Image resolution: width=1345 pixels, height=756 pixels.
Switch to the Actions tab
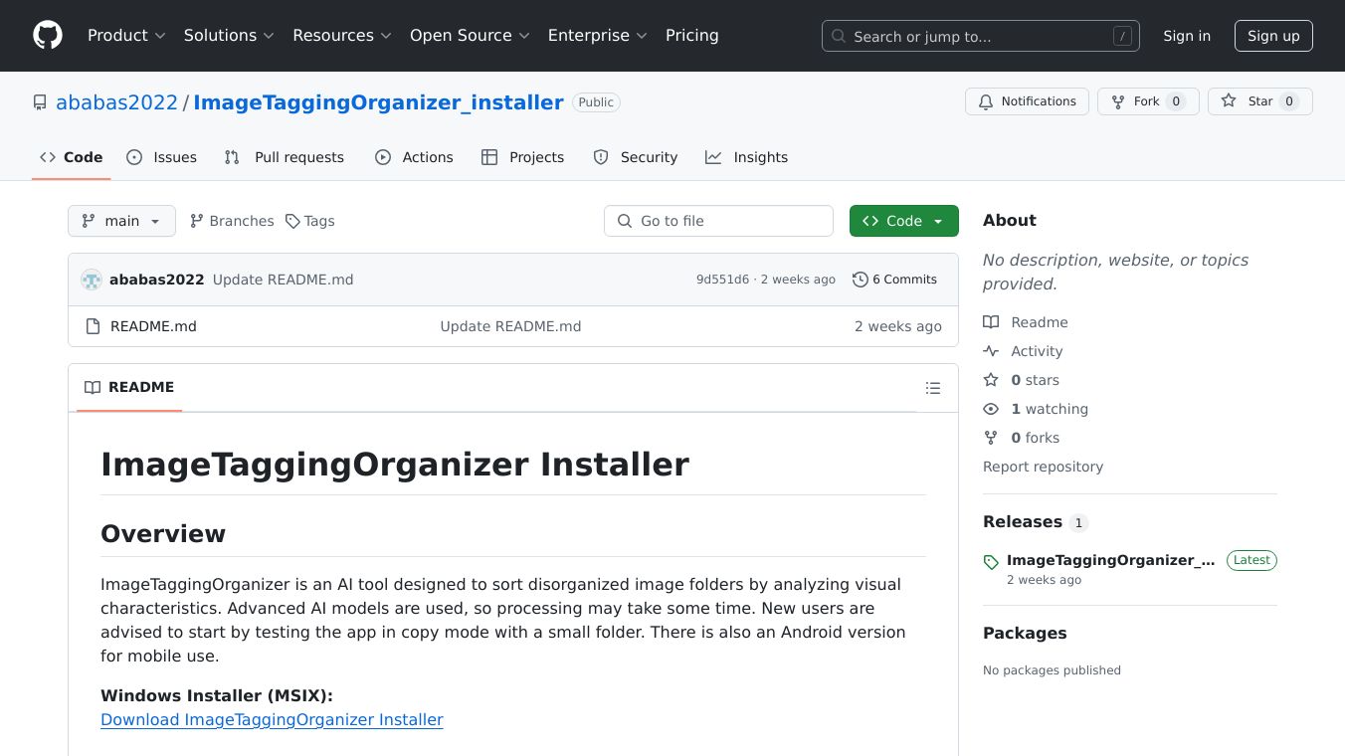[x=415, y=157]
